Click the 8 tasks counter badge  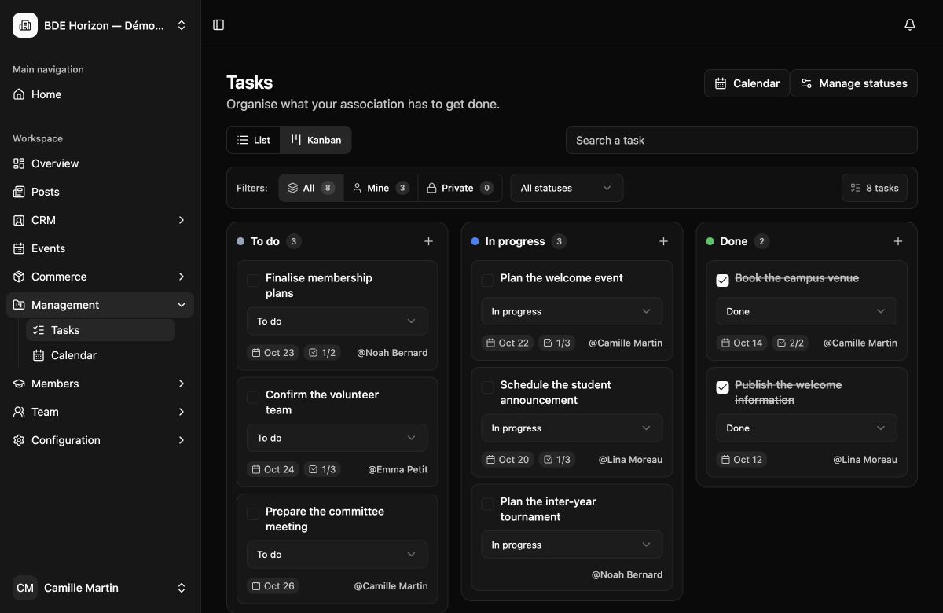pos(875,188)
